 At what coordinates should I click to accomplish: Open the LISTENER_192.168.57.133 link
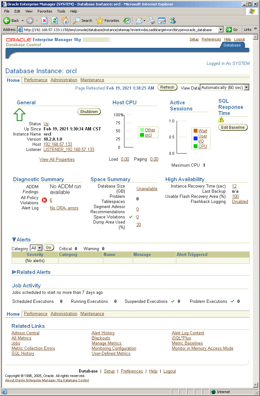[69, 149]
